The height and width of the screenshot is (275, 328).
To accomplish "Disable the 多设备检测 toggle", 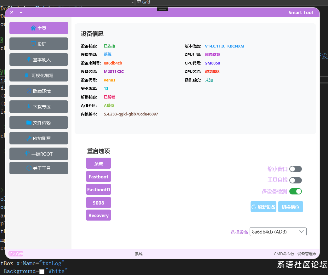I will tap(295, 191).
